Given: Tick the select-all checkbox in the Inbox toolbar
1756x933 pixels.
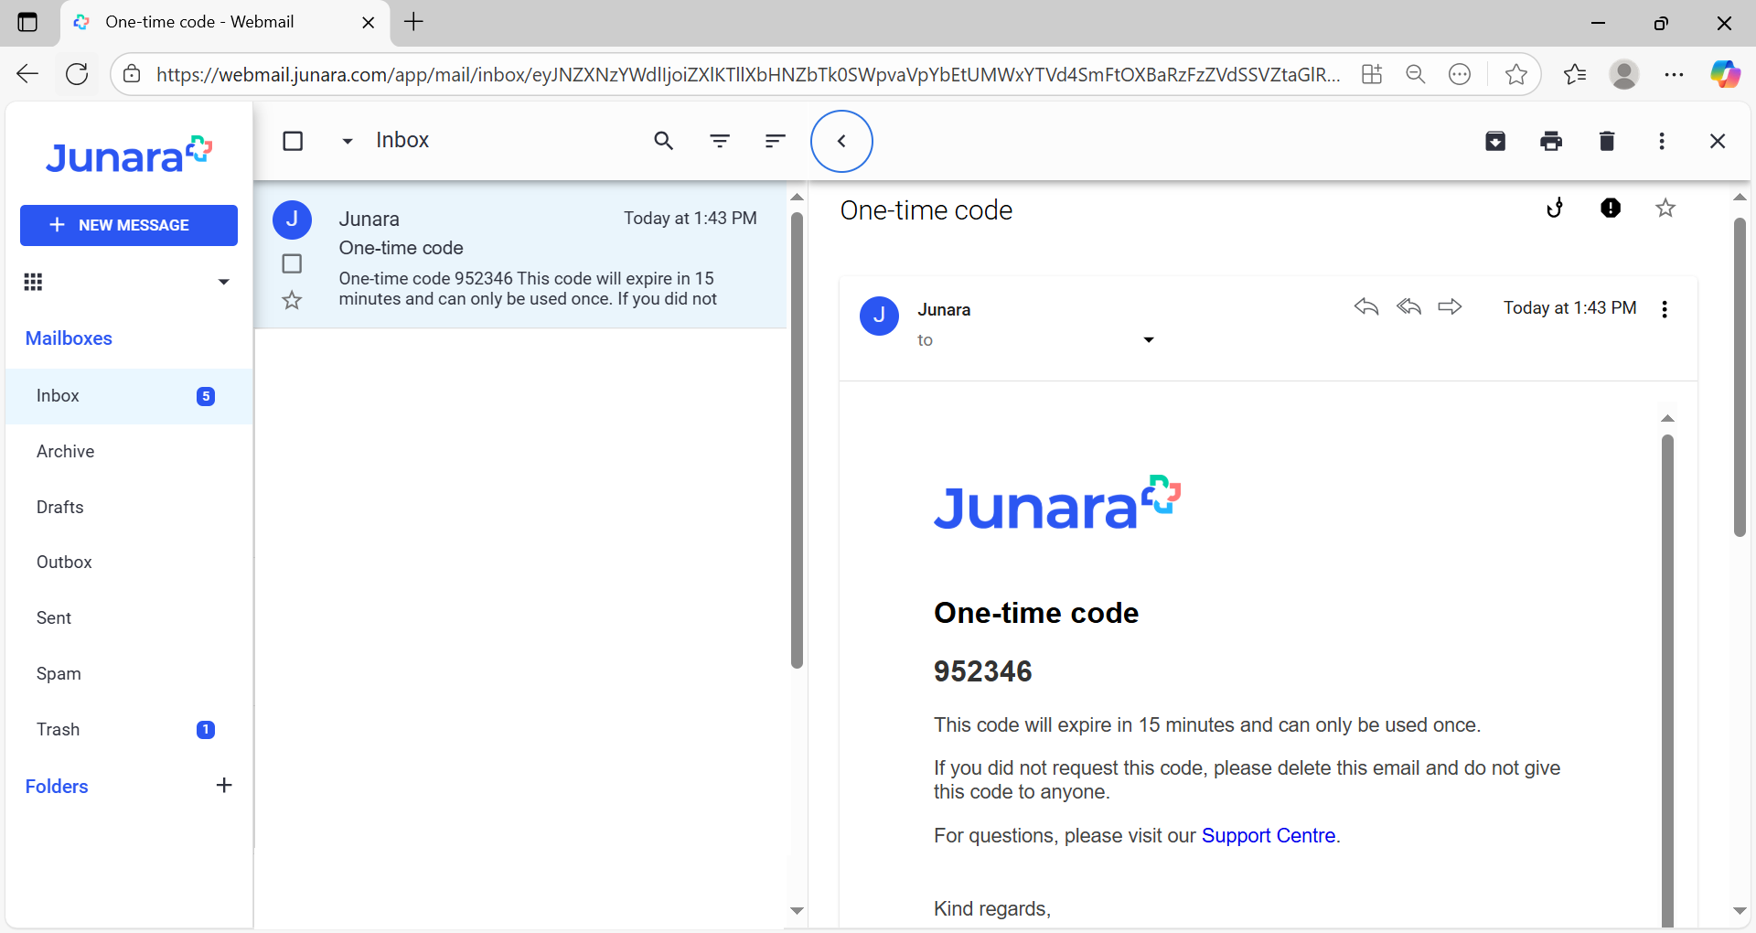Looking at the screenshot, I should (293, 141).
